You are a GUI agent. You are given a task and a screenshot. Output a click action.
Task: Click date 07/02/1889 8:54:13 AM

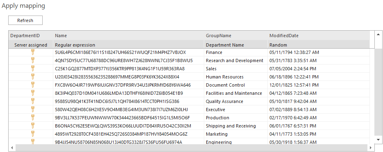pyautogui.click(x=293, y=110)
